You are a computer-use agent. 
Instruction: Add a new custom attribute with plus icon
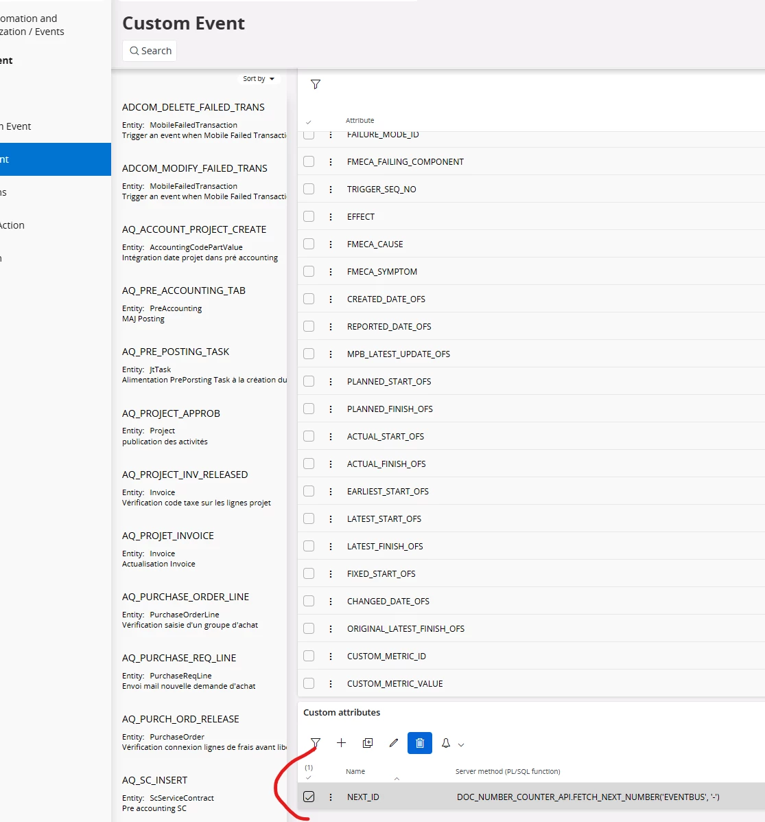[x=342, y=743]
